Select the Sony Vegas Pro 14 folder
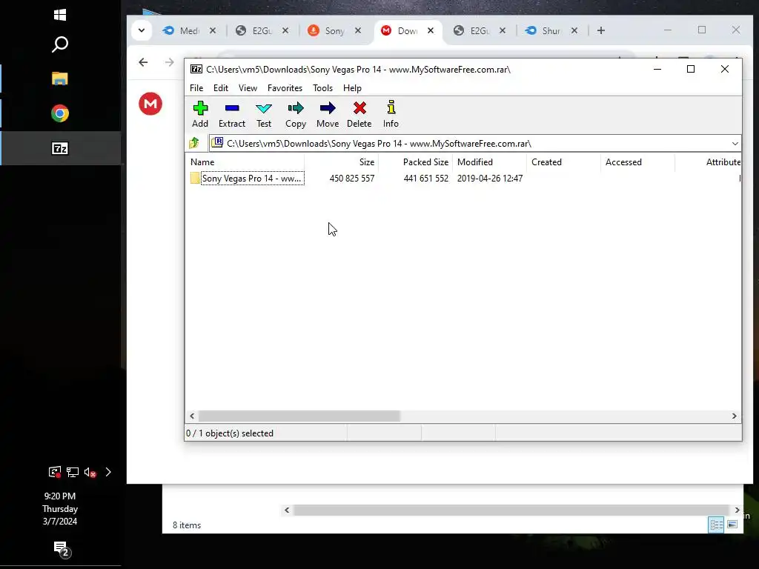This screenshot has width=759, height=569. tap(248, 179)
